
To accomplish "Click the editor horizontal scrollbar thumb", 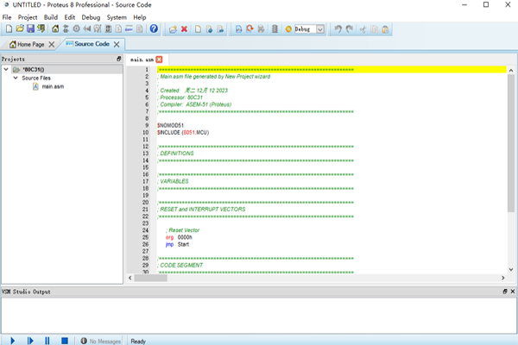I will [x=150, y=278].
